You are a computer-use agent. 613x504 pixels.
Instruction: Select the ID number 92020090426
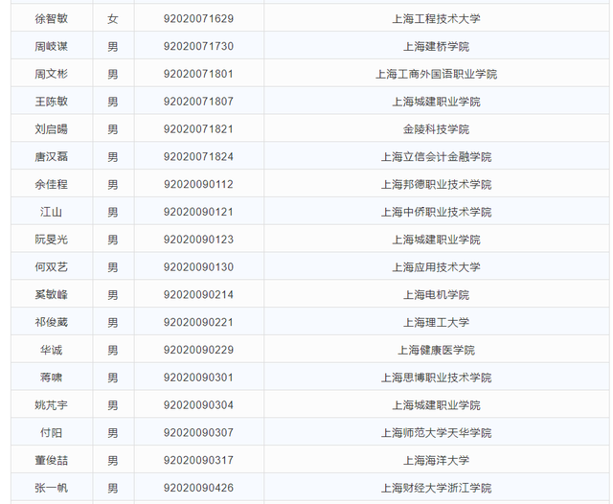[198, 488]
